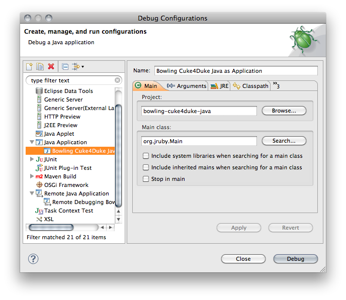Image resolution: width=346 pixels, height=300 pixels.
Task: Select the HTTP Preview tree item text
Action: (62, 117)
